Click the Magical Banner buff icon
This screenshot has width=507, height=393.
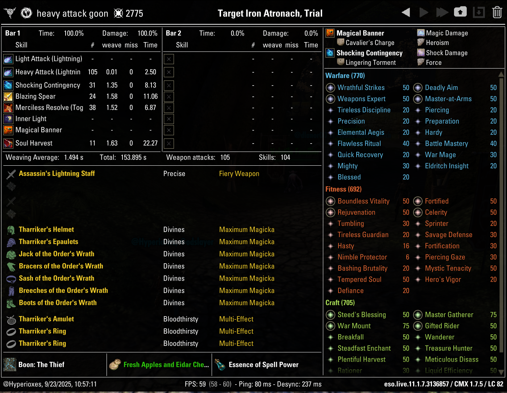(x=330, y=33)
